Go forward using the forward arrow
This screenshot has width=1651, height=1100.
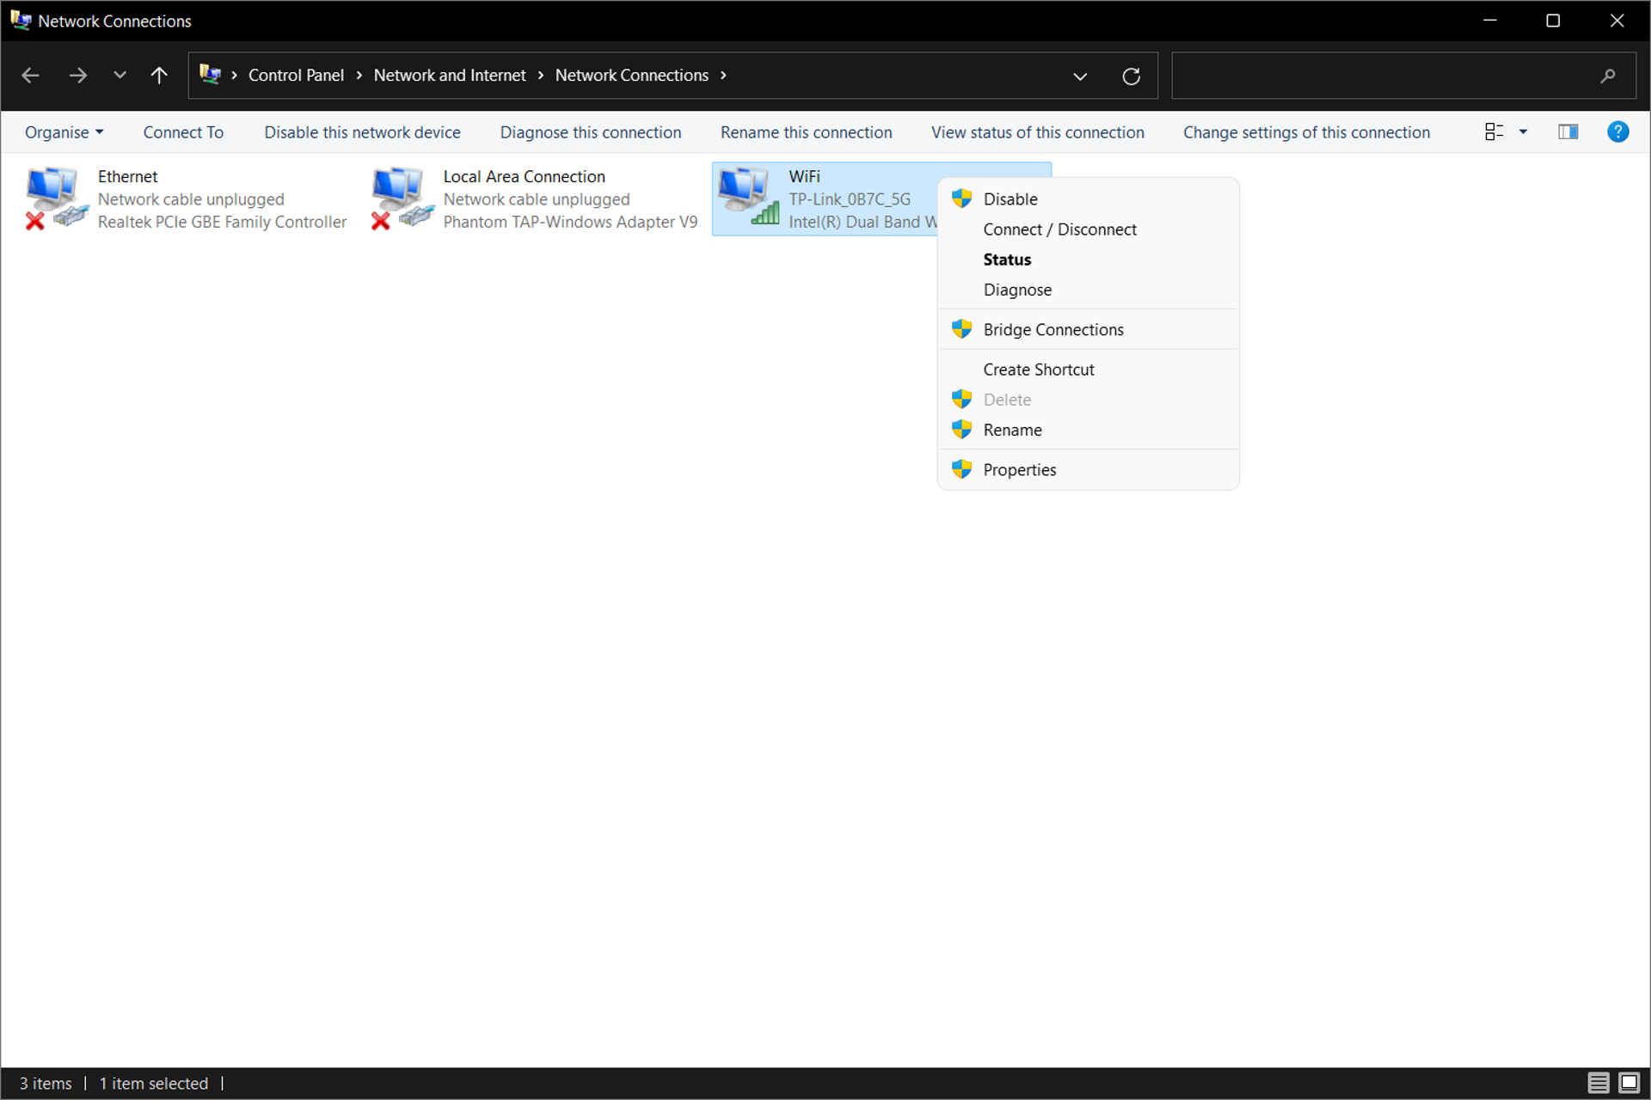(x=77, y=76)
